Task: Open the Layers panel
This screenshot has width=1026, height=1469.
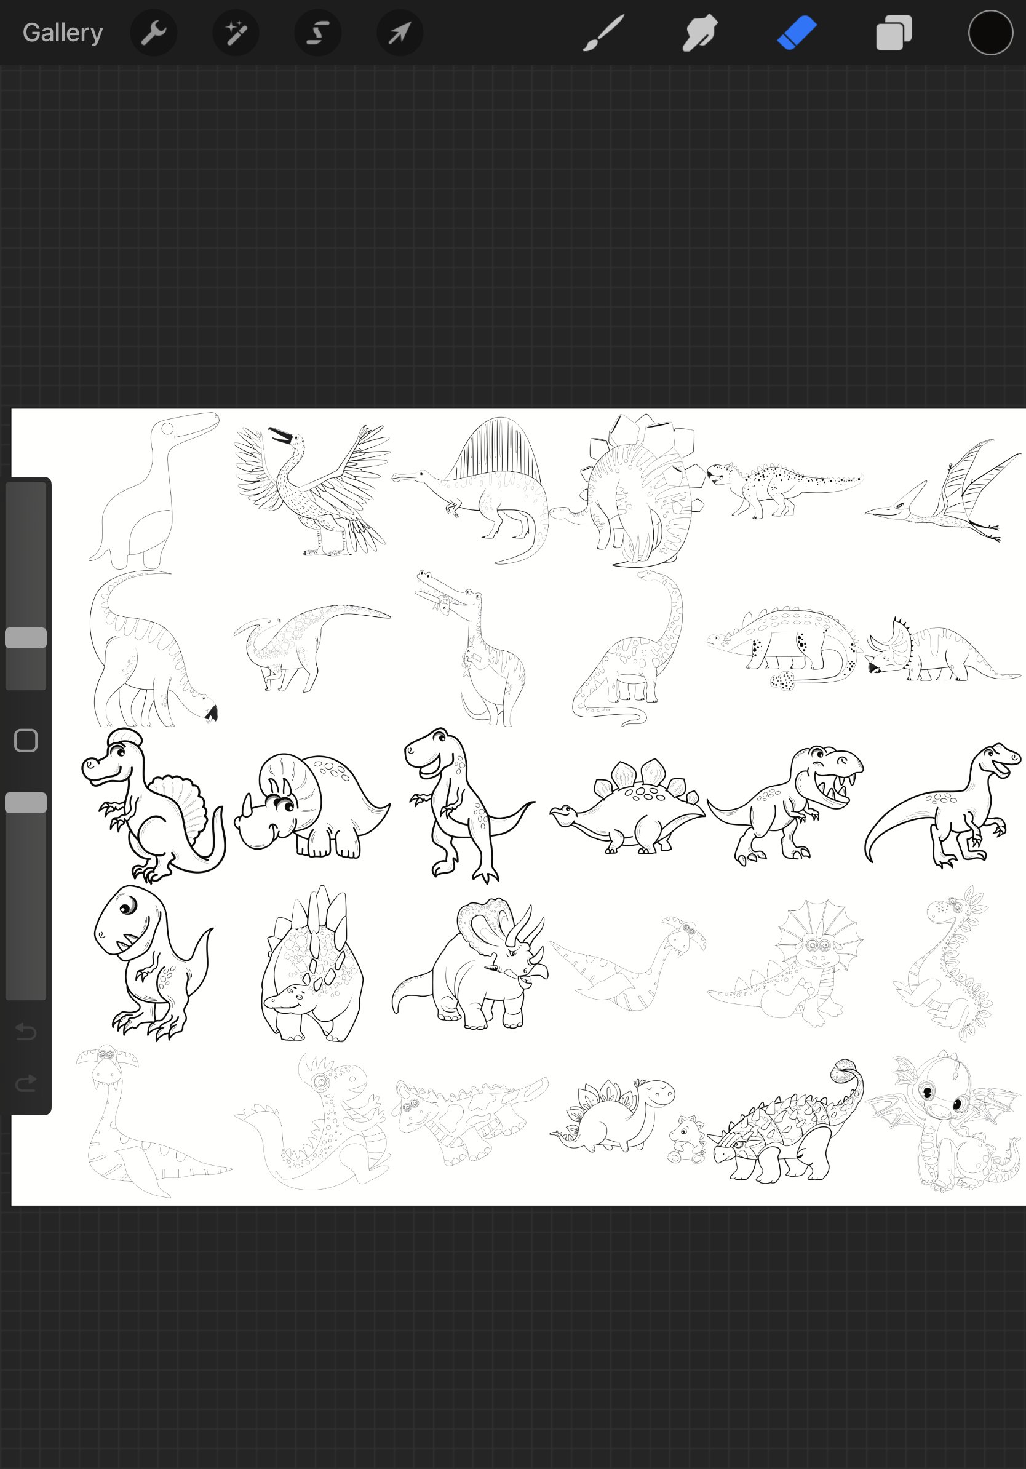Action: tap(894, 33)
